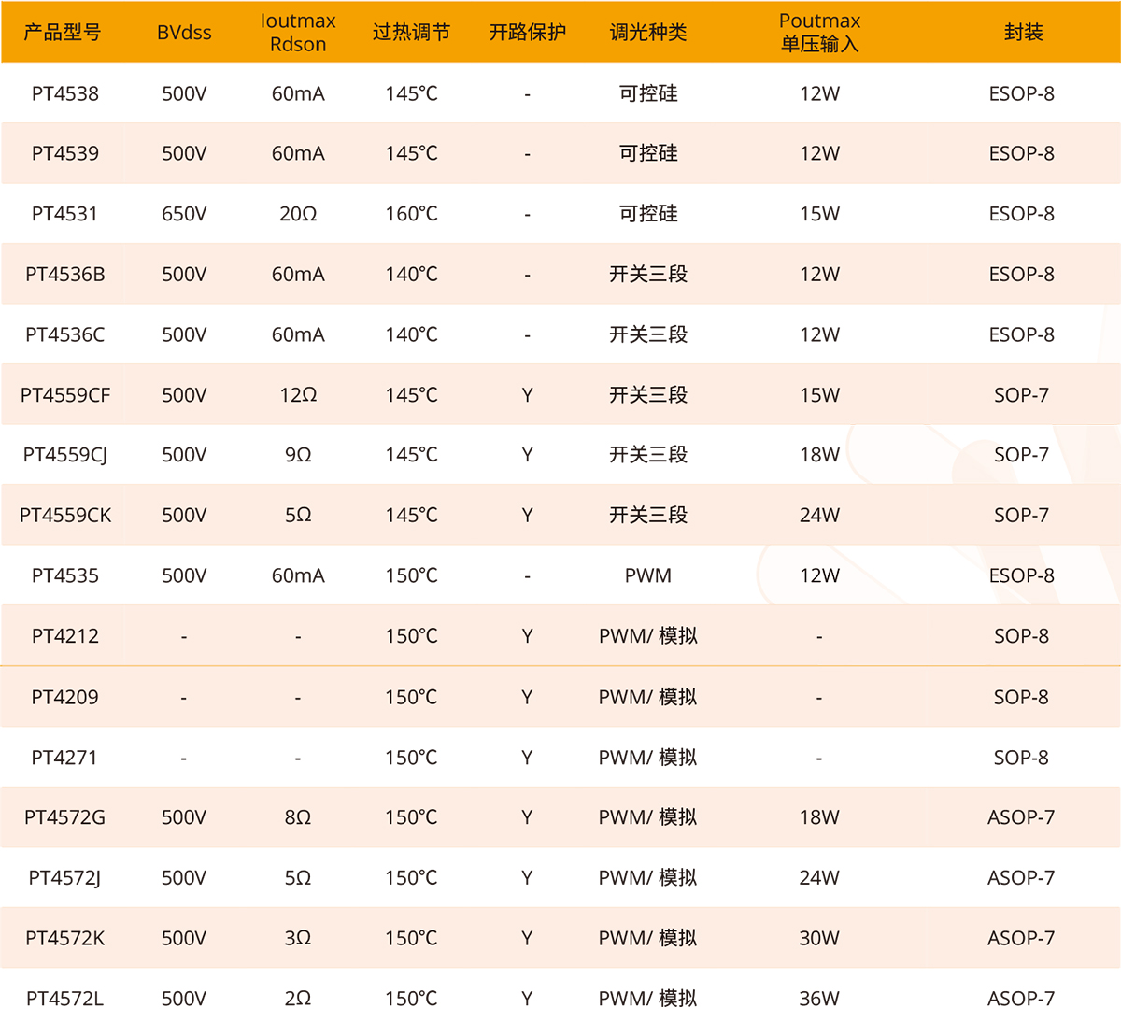Click the PT4212 product model
Viewport: 1121px width, 1036px height.
64,636
